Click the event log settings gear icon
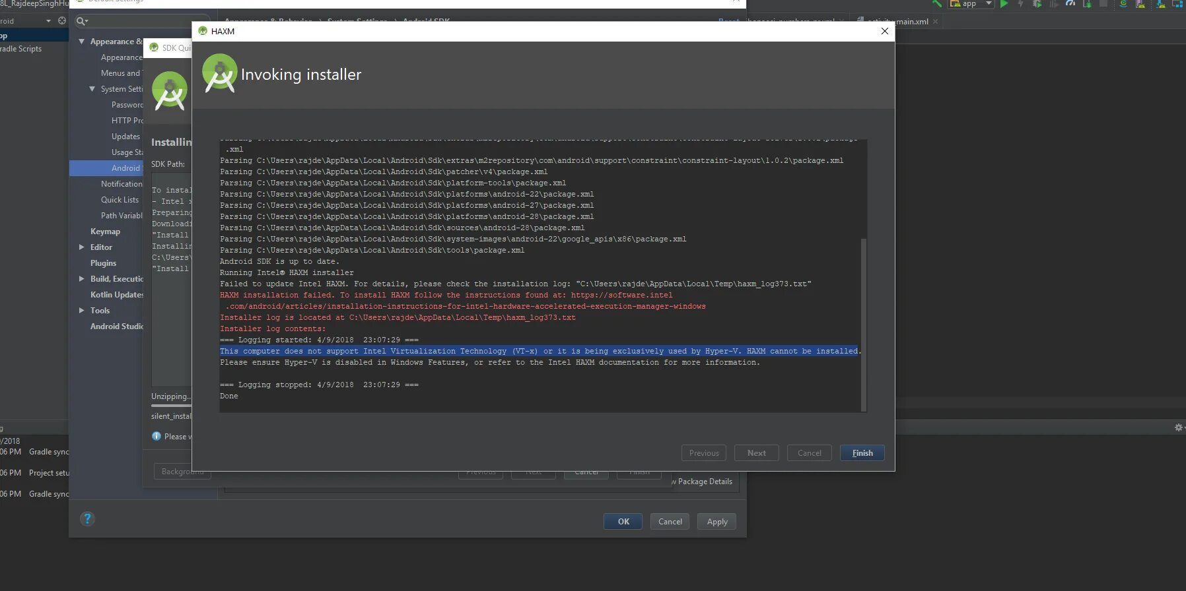The width and height of the screenshot is (1186, 591). (x=1179, y=427)
